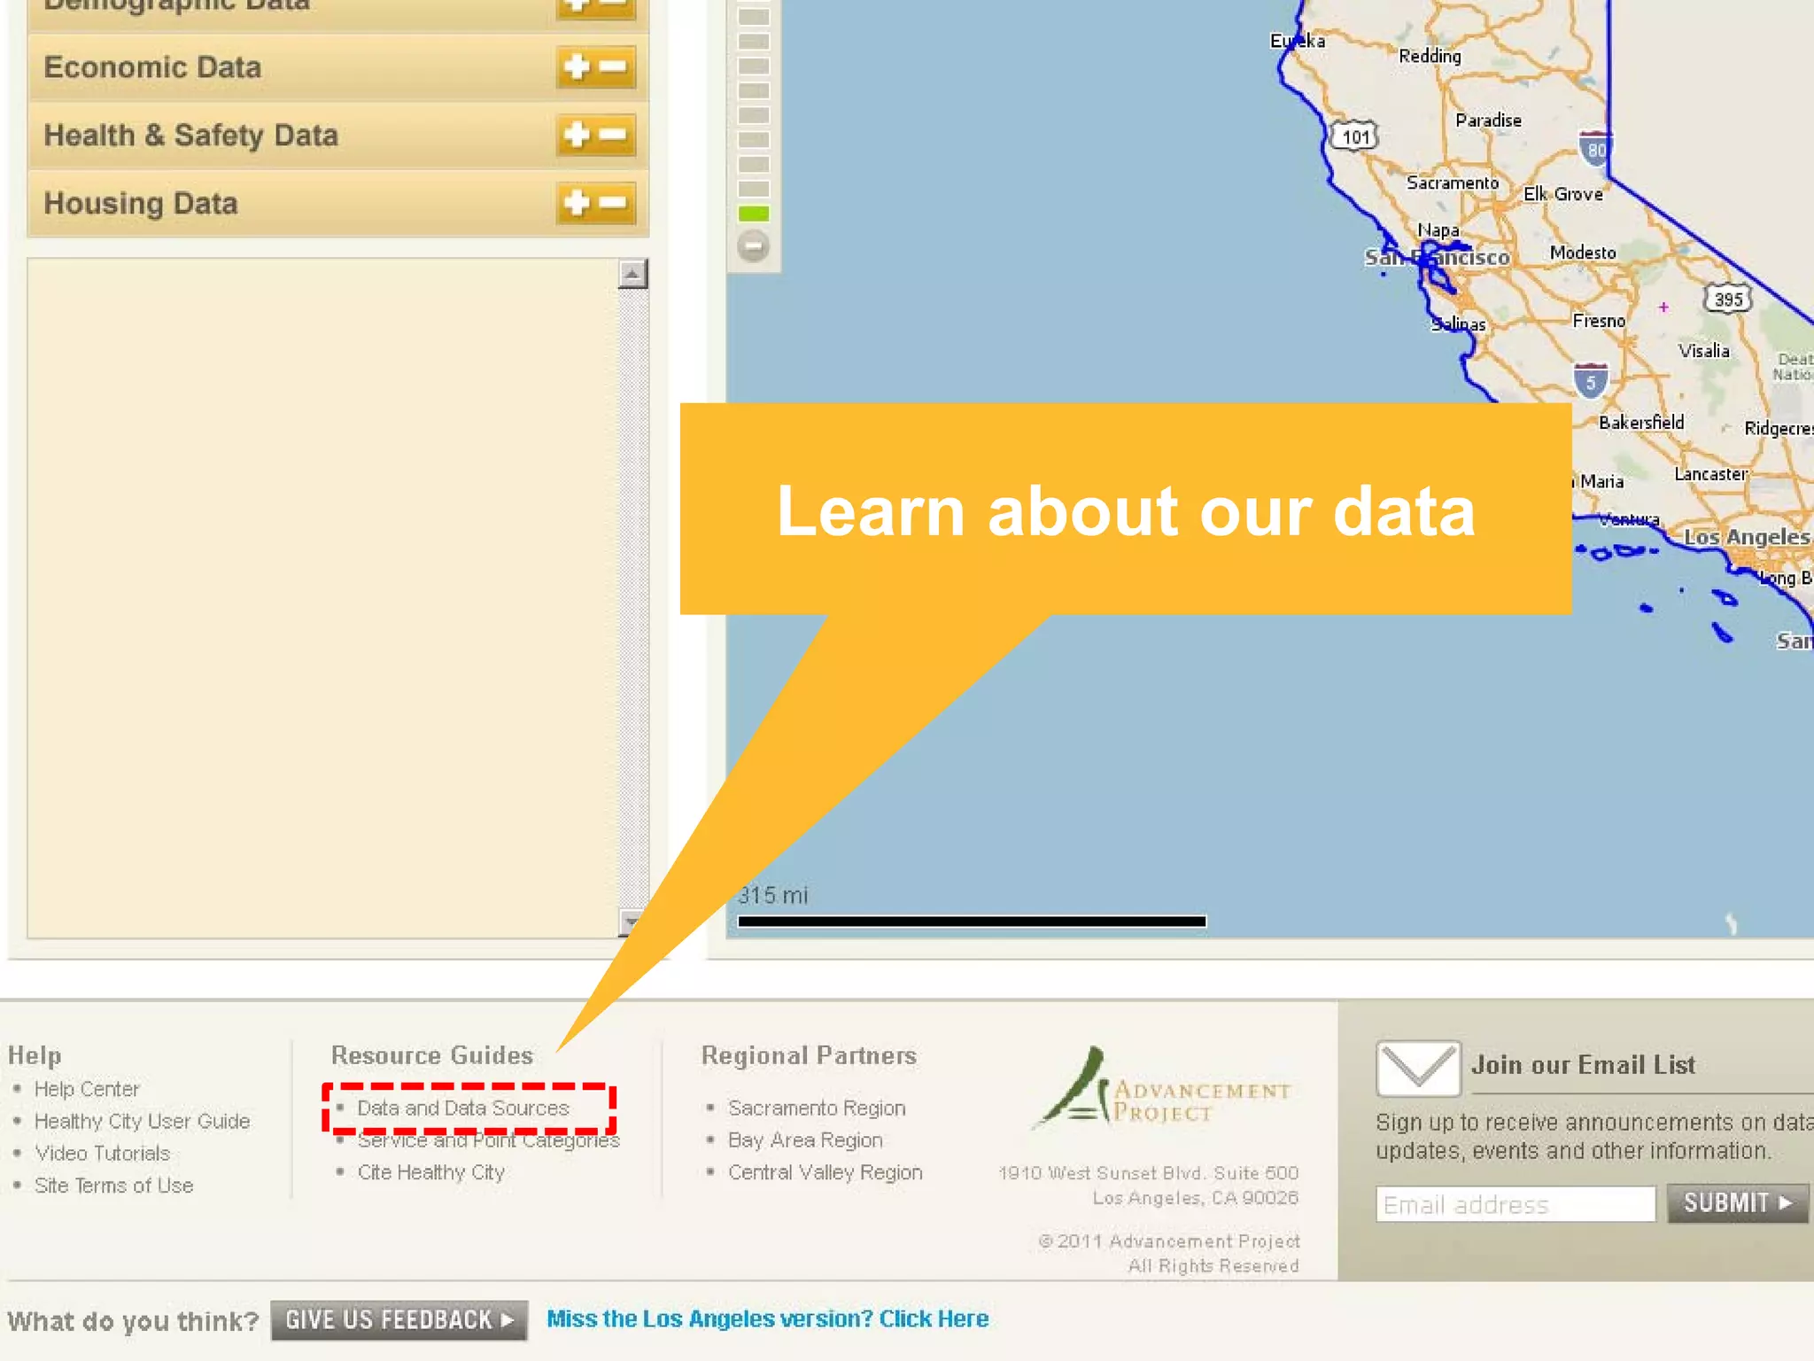Expand Health & Safety Data plus icon
The image size is (1814, 1361).
[577, 135]
